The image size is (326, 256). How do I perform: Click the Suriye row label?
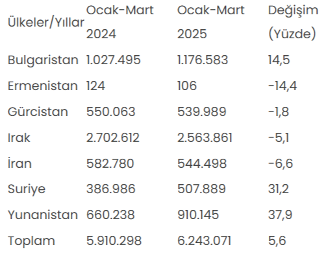[27, 189]
